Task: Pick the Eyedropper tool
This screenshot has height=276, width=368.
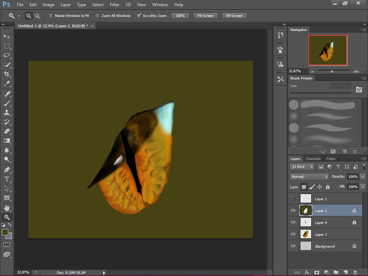Action: (x=7, y=83)
